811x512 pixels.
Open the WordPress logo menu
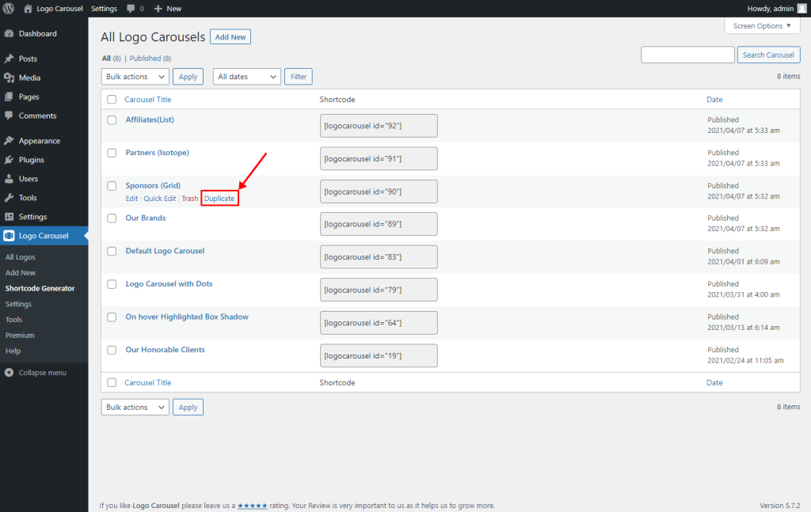[x=8, y=9]
